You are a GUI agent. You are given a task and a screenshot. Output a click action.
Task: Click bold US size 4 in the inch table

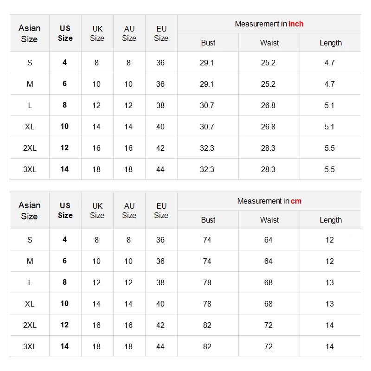[64, 62]
